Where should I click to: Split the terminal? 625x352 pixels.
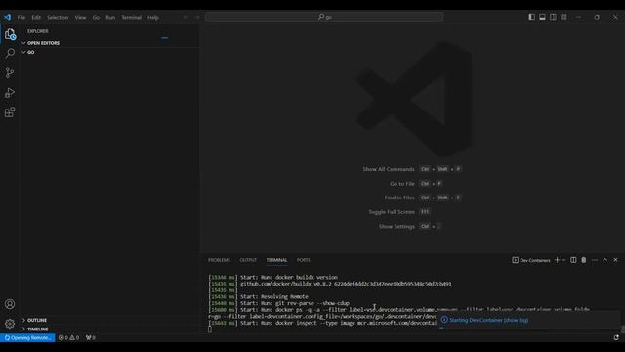tap(573, 260)
